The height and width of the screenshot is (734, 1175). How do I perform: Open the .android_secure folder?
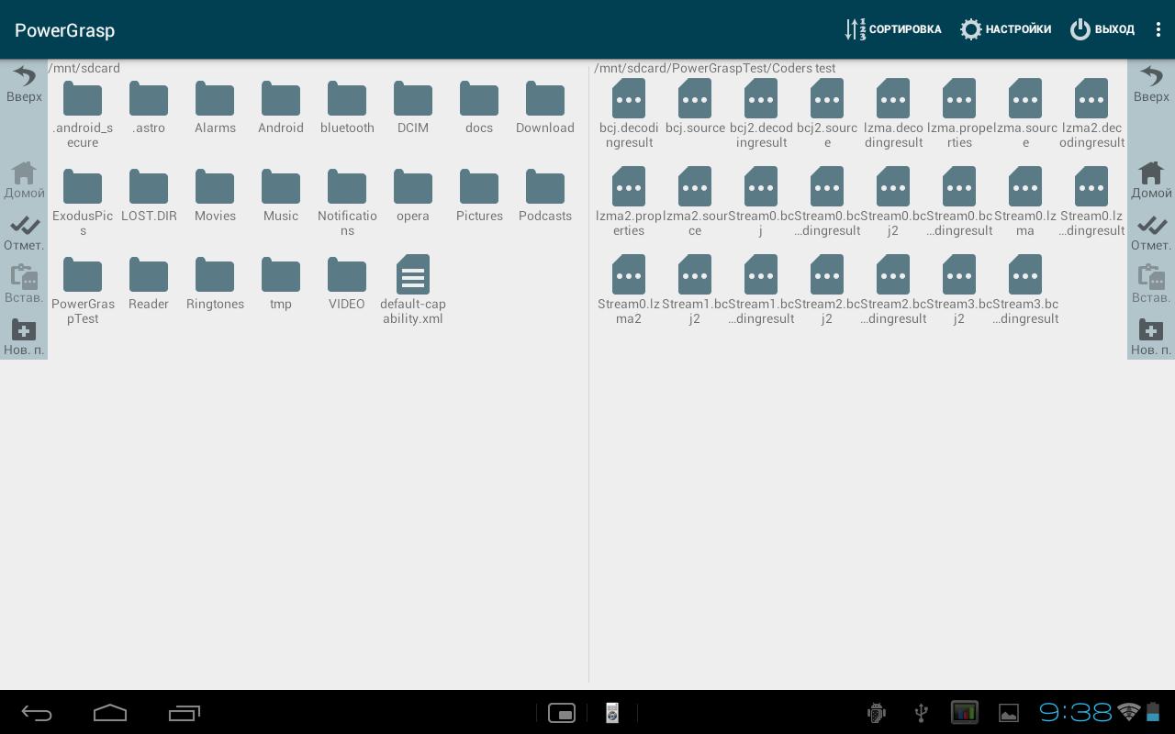point(83,114)
